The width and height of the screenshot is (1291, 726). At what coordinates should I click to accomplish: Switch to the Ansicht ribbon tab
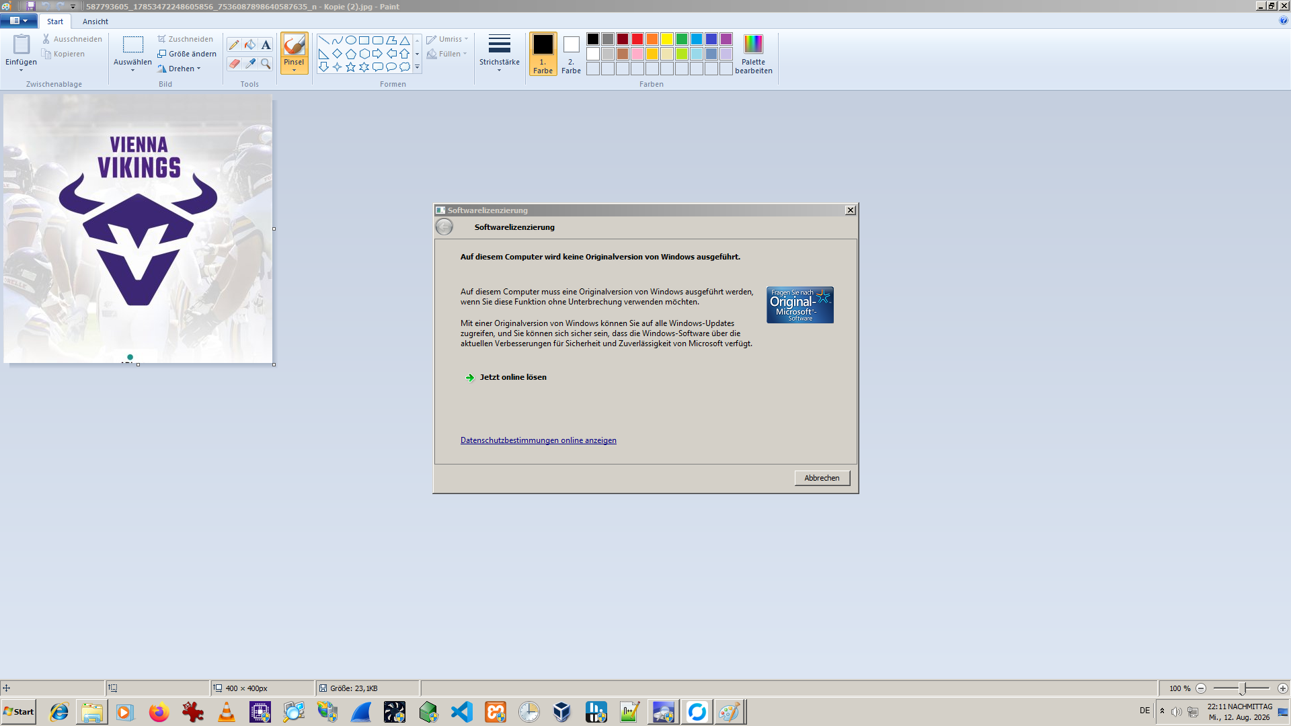pyautogui.click(x=95, y=22)
